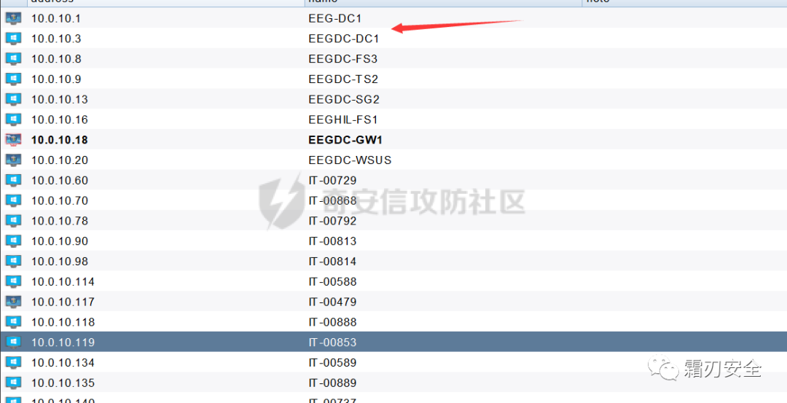The width and height of the screenshot is (787, 403).
Task: Click the Windows icon beside 10.0.10.3
Action: [x=13, y=38]
